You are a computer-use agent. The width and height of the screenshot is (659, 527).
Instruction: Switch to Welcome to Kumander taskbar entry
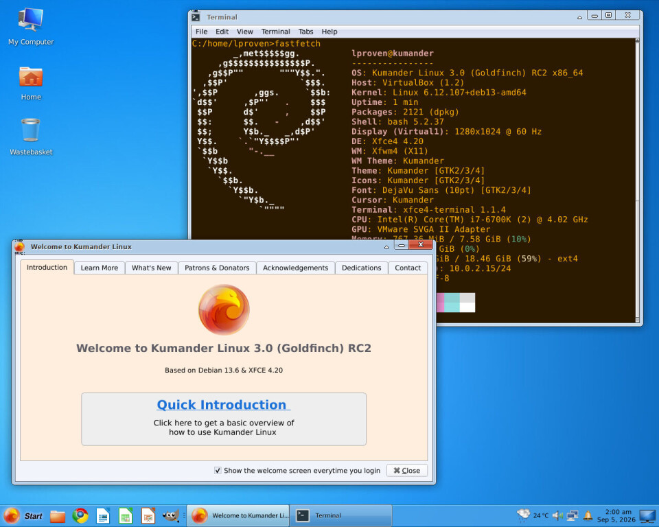pyautogui.click(x=238, y=515)
